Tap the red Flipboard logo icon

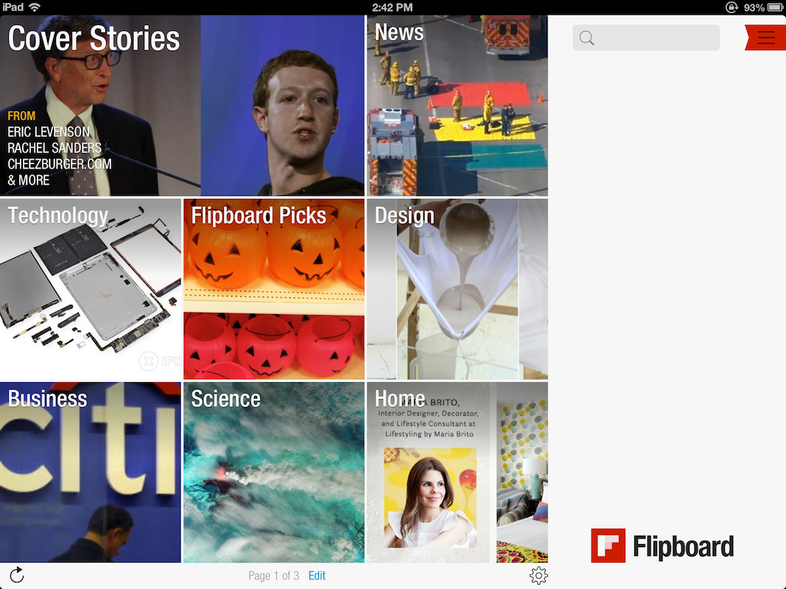pos(608,546)
